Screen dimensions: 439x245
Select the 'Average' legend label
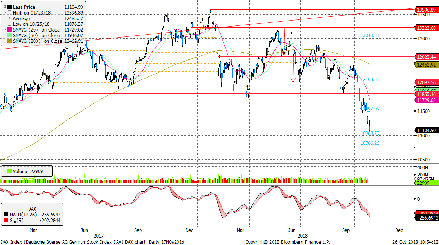(x=22, y=18)
